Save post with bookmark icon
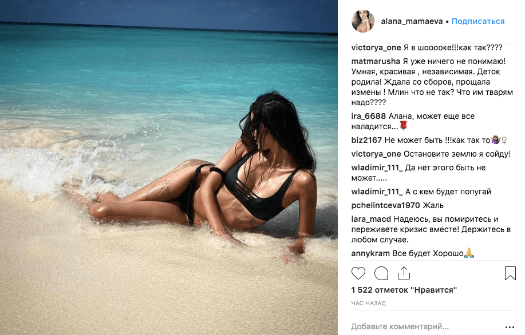The width and height of the screenshot is (525, 335). [x=510, y=273]
